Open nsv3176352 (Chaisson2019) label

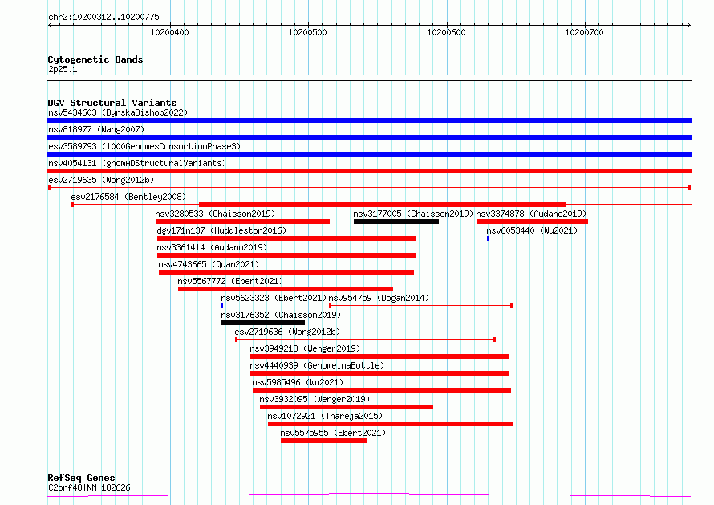click(x=281, y=315)
